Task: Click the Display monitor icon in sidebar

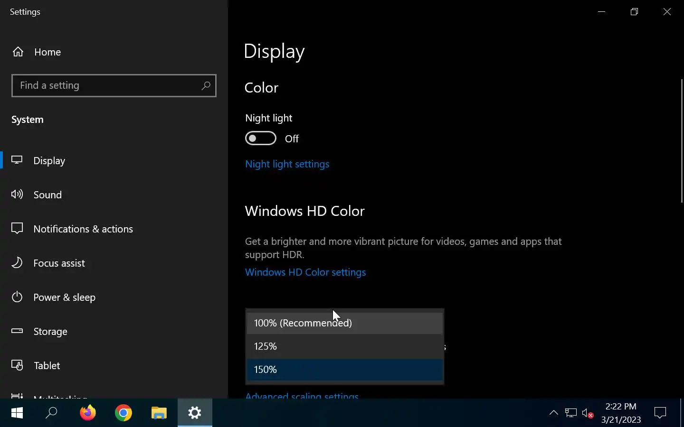Action: pyautogui.click(x=17, y=160)
